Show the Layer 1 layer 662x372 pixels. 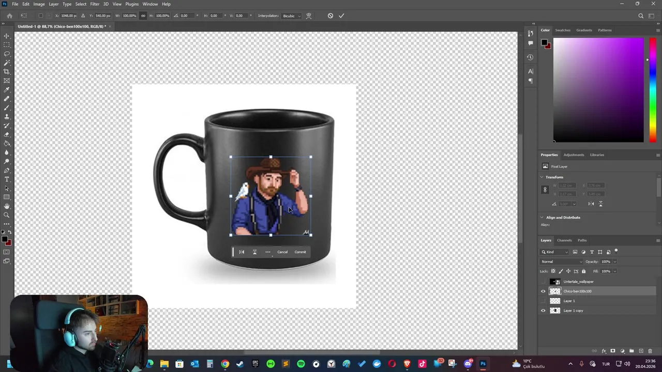click(x=543, y=301)
